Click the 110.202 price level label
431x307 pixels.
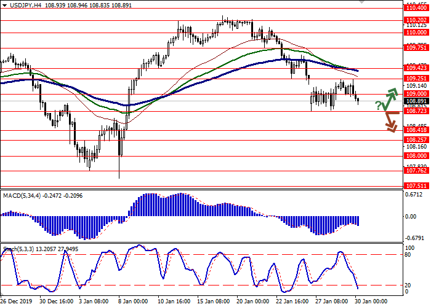416,20
